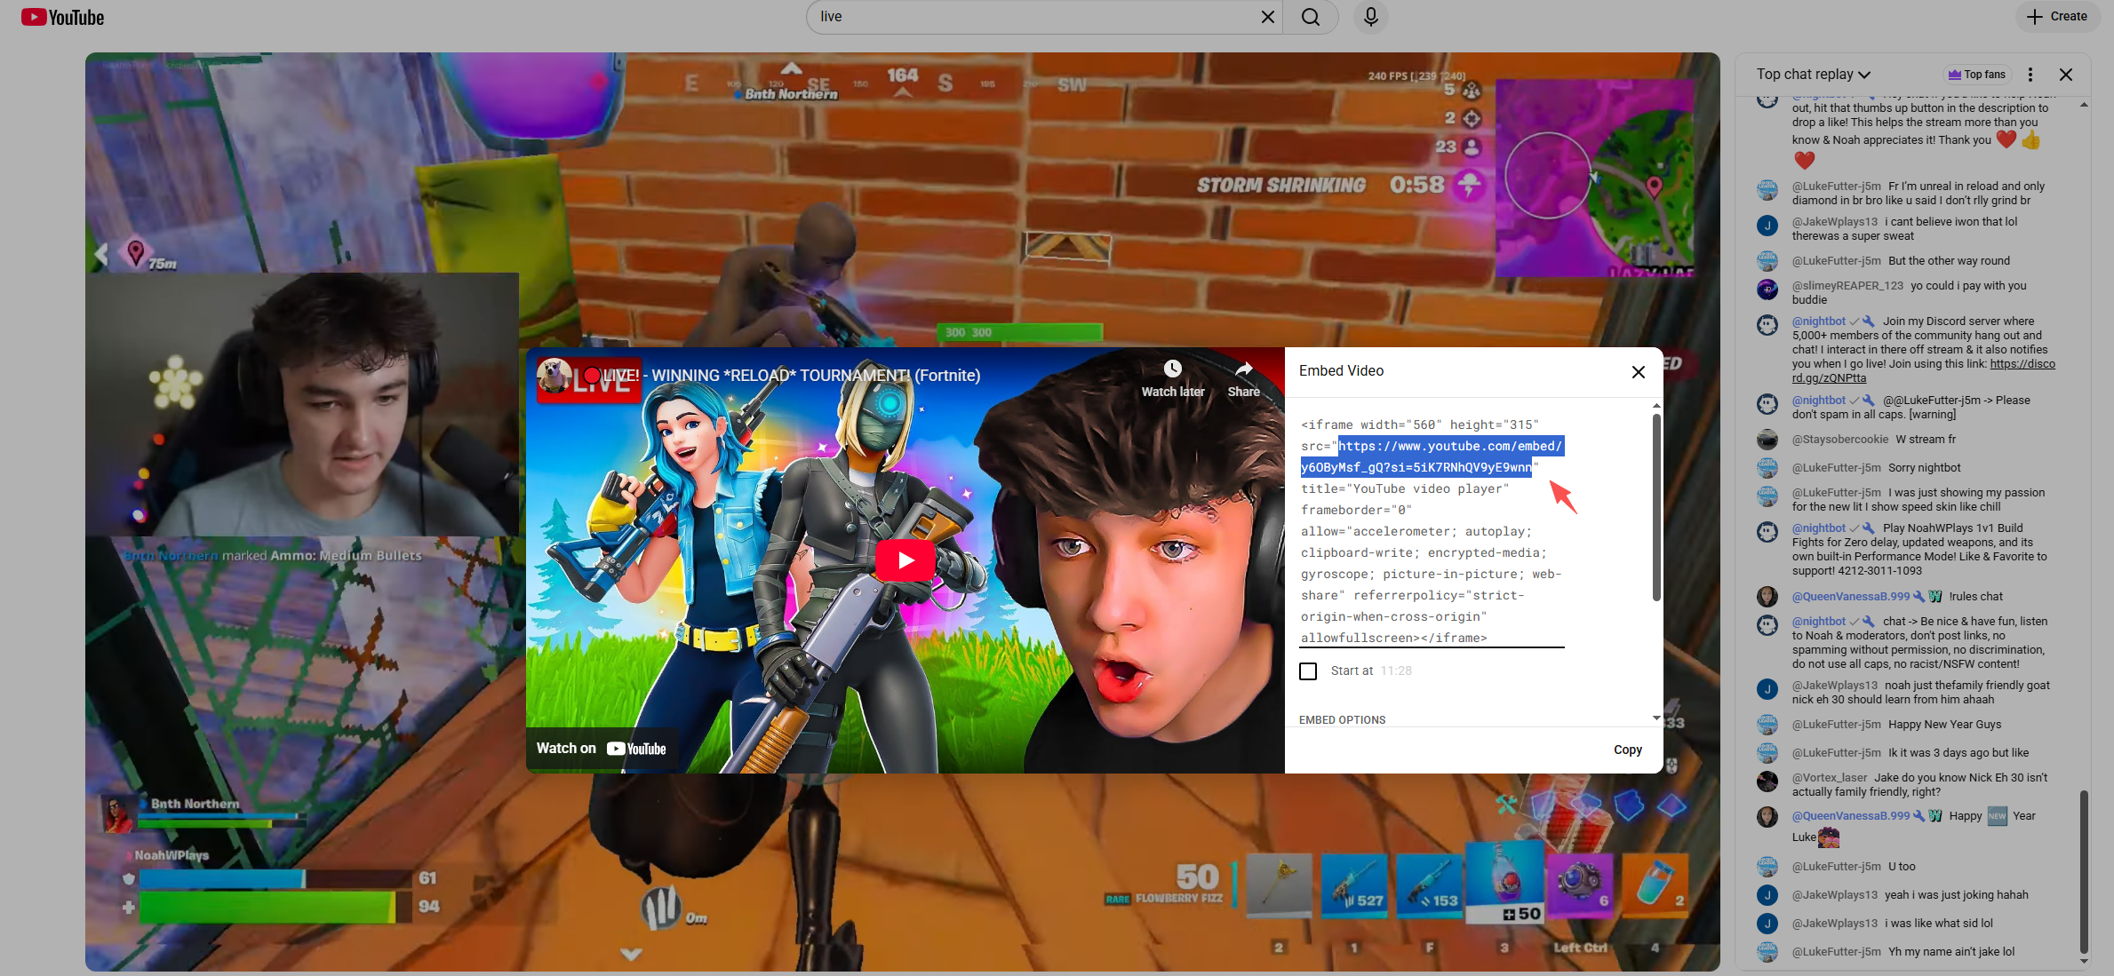Open the Create menu
The height and width of the screenshot is (976, 2114).
[x=2057, y=16]
